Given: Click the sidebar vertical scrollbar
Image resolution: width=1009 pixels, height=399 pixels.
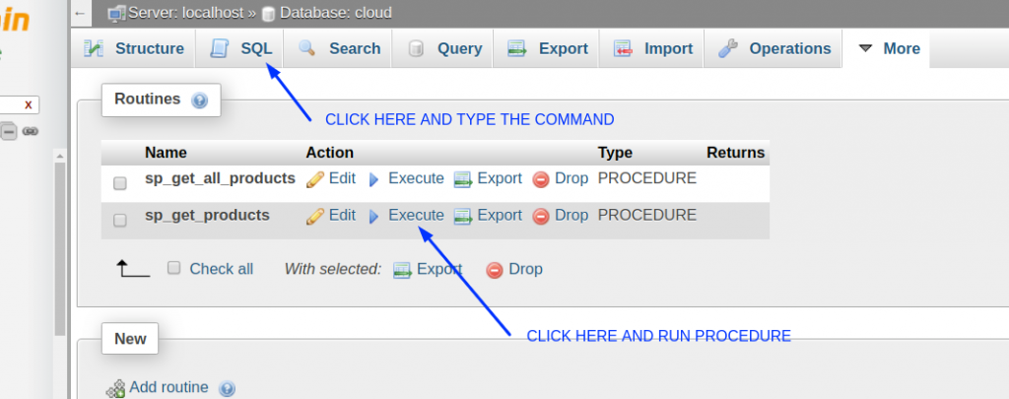Looking at the screenshot, I should (60, 247).
